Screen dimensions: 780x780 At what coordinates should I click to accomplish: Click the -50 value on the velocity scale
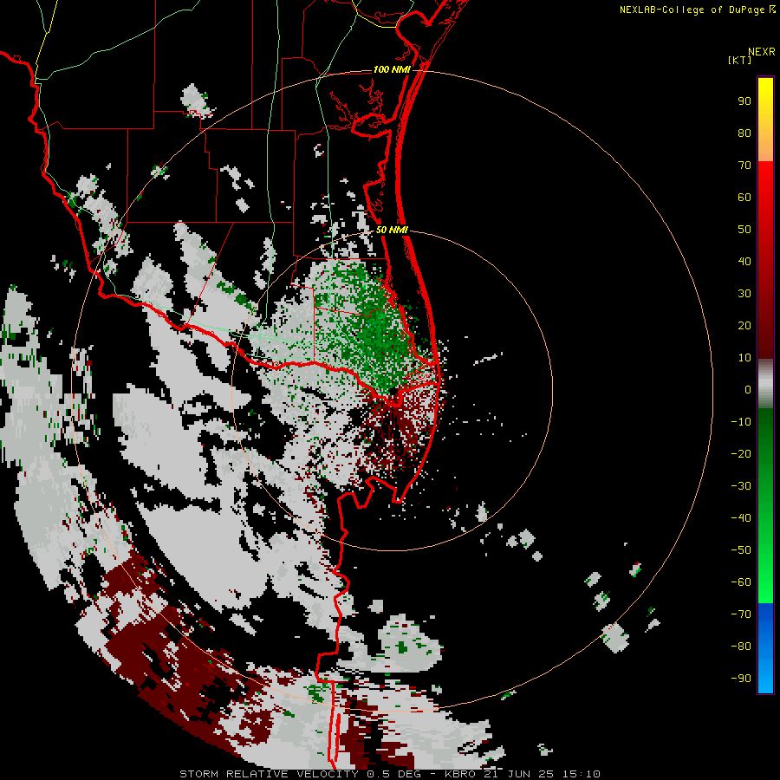(x=741, y=550)
